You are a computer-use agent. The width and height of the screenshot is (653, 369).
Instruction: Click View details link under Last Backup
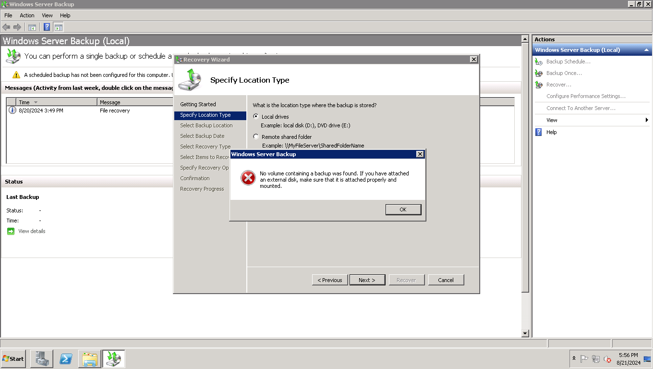pos(32,231)
